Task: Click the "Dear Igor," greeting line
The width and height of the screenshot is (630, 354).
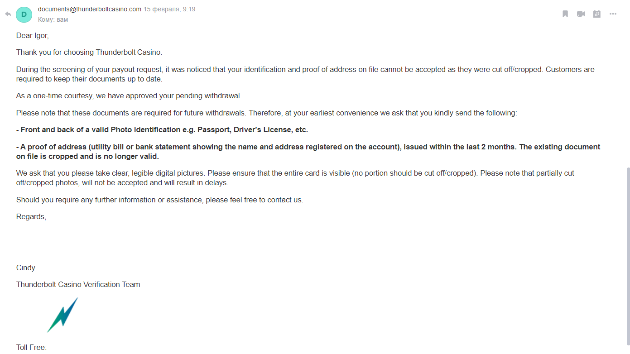Action: (33, 35)
